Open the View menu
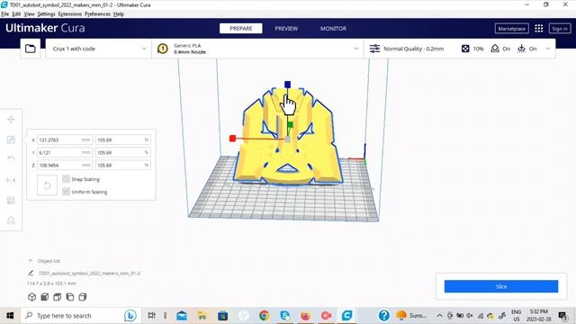 29,14
